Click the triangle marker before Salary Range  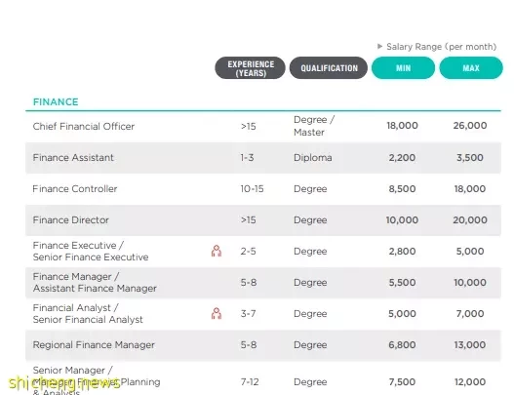point(380,46)
